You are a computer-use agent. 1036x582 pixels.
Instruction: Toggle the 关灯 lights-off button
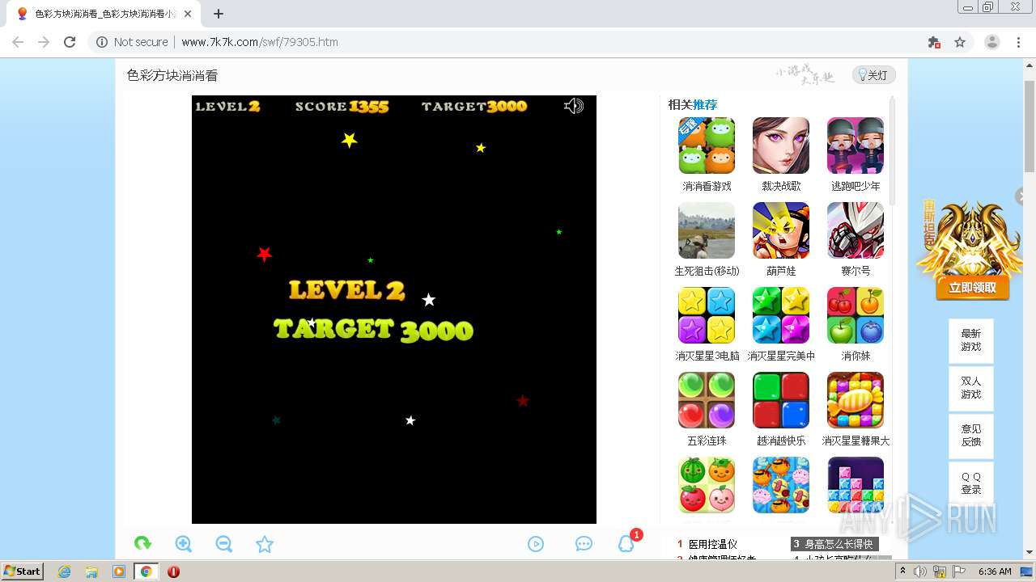(x=873, y=75)
